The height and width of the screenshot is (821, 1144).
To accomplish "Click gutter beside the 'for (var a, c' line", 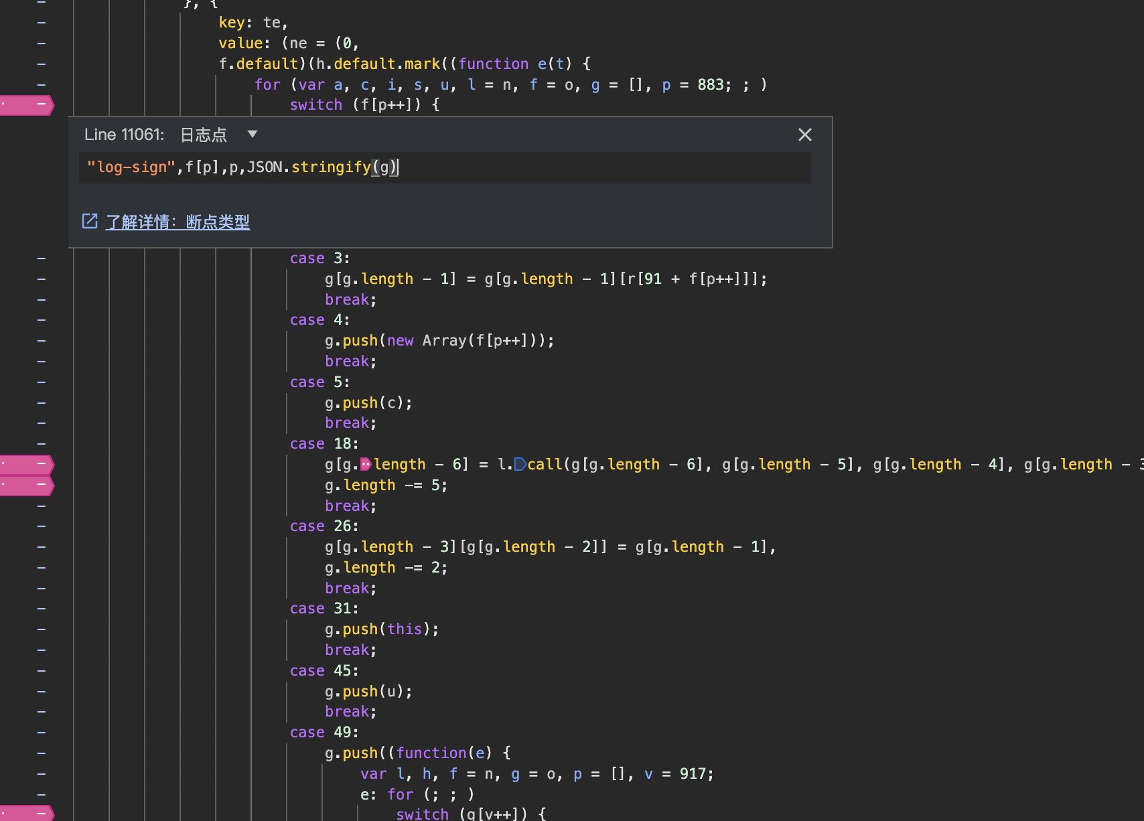I will pos(42,84).
